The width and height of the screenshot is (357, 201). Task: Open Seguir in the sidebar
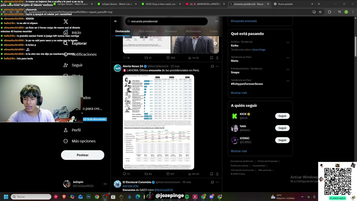(73, 65)
